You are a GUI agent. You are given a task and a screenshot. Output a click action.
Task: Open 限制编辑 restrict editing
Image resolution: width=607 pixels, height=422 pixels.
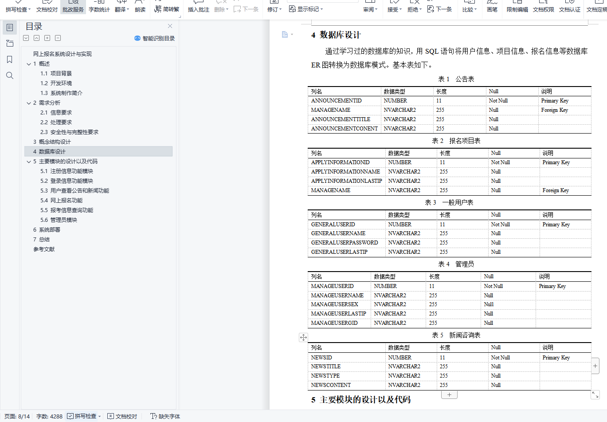click(517, 7)
